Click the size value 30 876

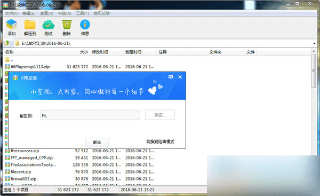82,178
